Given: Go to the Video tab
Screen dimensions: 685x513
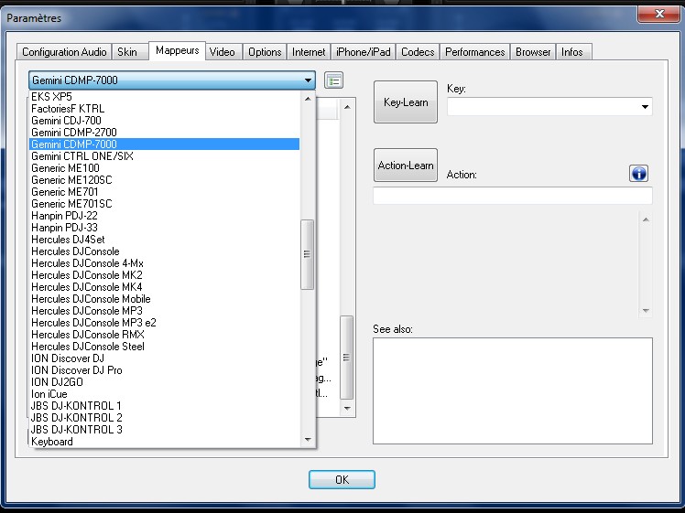Looking at the screenshot, I should pos(222,52).
